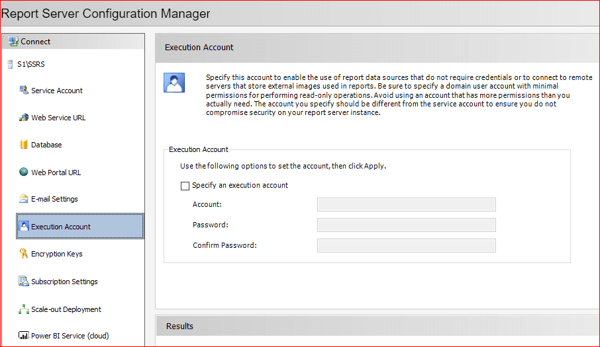The width and height of the screenshot is (600, 347).
Task: Click the Account text field
Action: point(406,205)
